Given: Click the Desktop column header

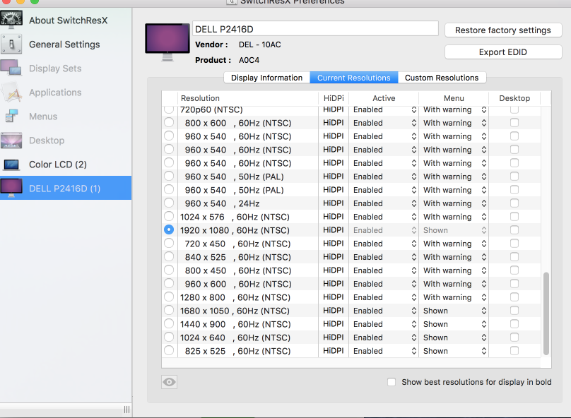Looking at the screenshot, I should pos(514,98).
